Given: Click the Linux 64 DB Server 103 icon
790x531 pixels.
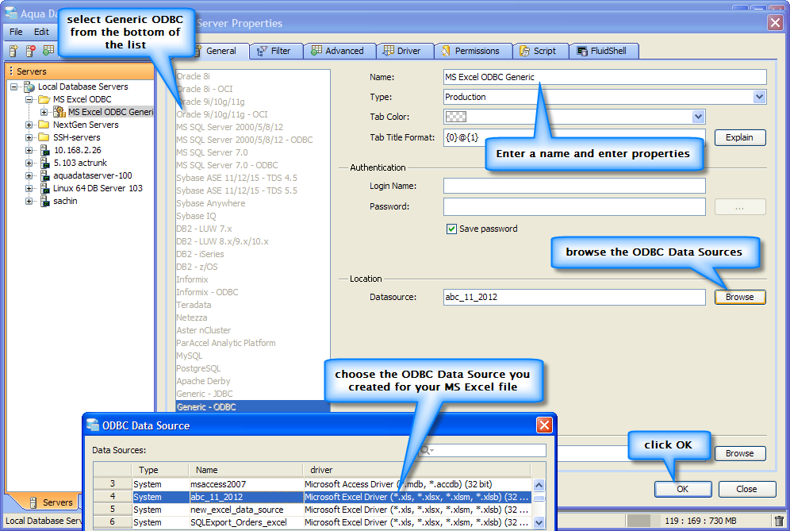Looking at the screenshot, I should coord(45,188).
